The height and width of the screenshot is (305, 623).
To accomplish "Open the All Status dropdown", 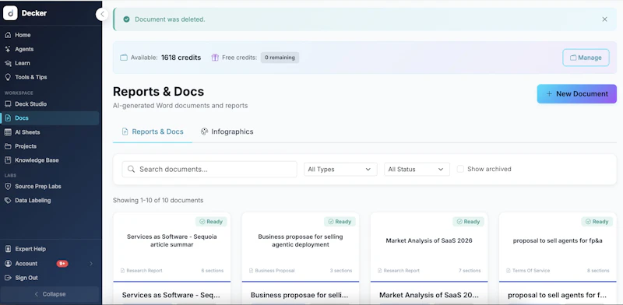I will coord(417,169).
